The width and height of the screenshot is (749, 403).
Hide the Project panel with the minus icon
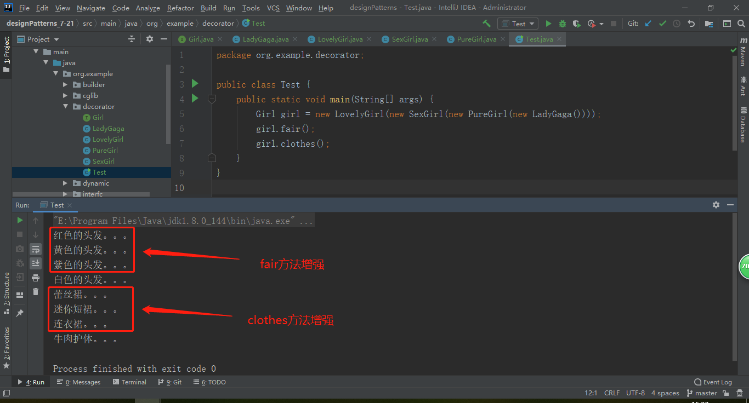(x=164, y=39)
